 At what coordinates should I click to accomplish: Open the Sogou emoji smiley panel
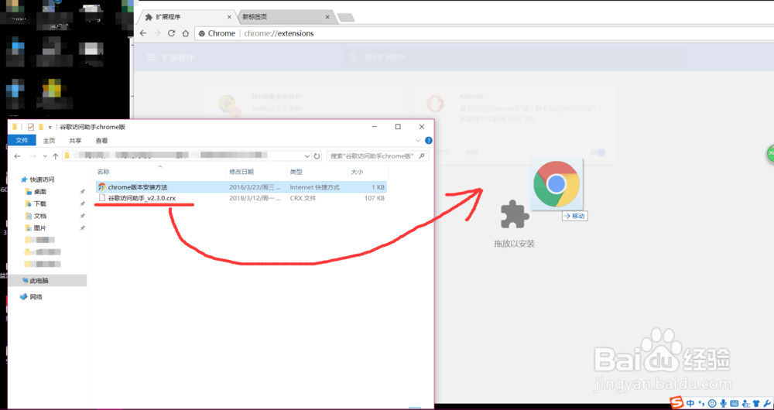pos(712,403)
